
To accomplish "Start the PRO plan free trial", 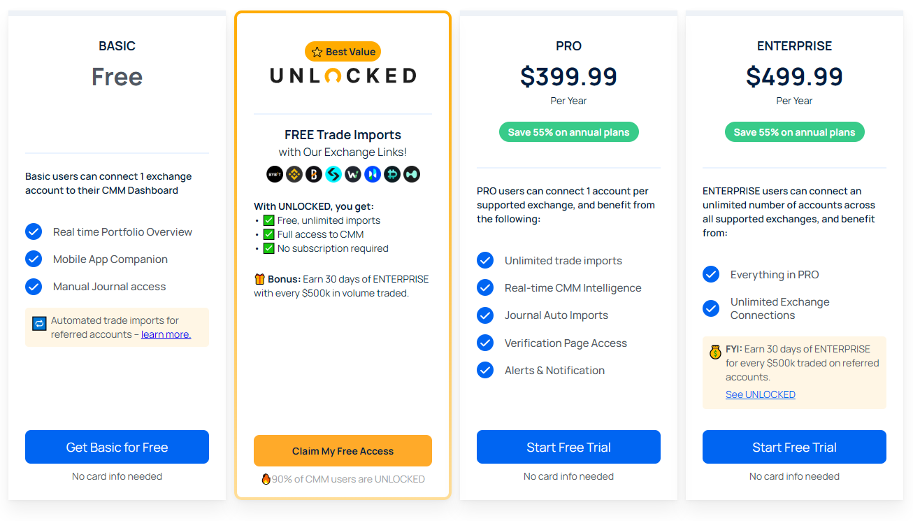I will coord(568,447).
